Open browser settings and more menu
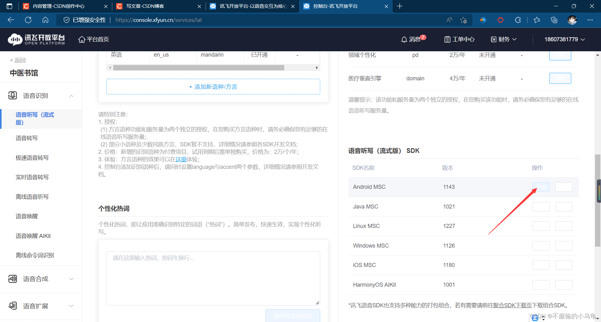Viewport: 601px width, 322px height. point(590,20)
